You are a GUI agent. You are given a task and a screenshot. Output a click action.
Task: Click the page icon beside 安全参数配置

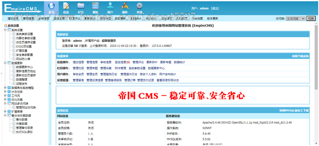(14, 55)
